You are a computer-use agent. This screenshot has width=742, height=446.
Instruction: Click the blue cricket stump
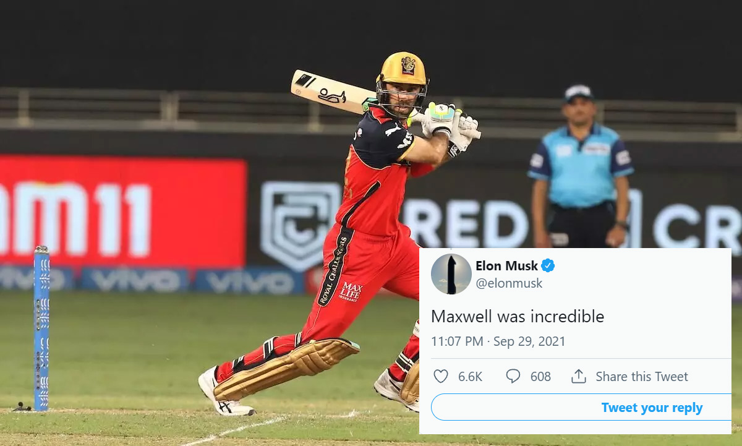(x=41, y=328)
